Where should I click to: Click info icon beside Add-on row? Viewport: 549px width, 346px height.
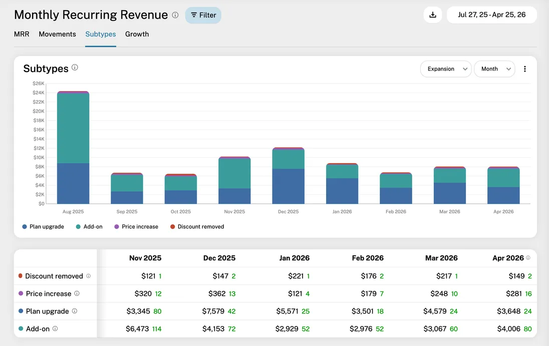(55, 328)
